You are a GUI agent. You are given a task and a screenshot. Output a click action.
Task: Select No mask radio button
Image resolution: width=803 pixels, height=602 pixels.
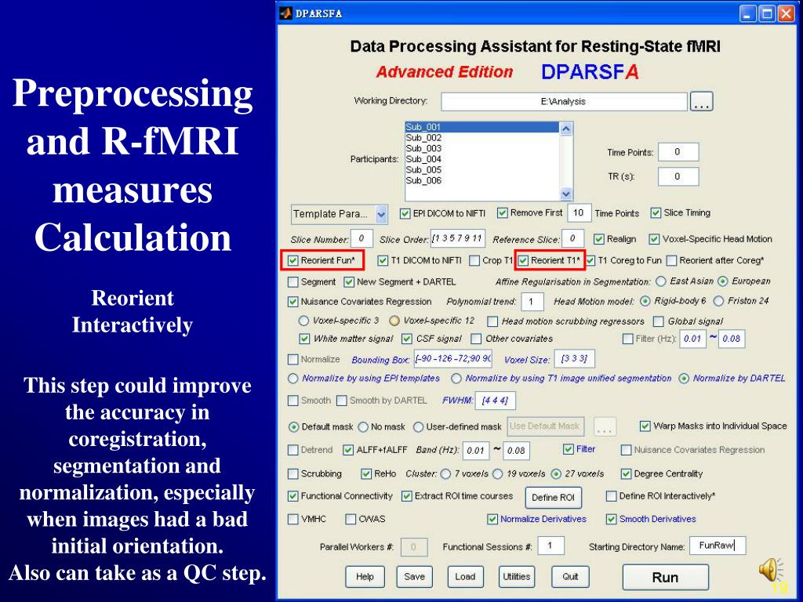coord(364,427)
